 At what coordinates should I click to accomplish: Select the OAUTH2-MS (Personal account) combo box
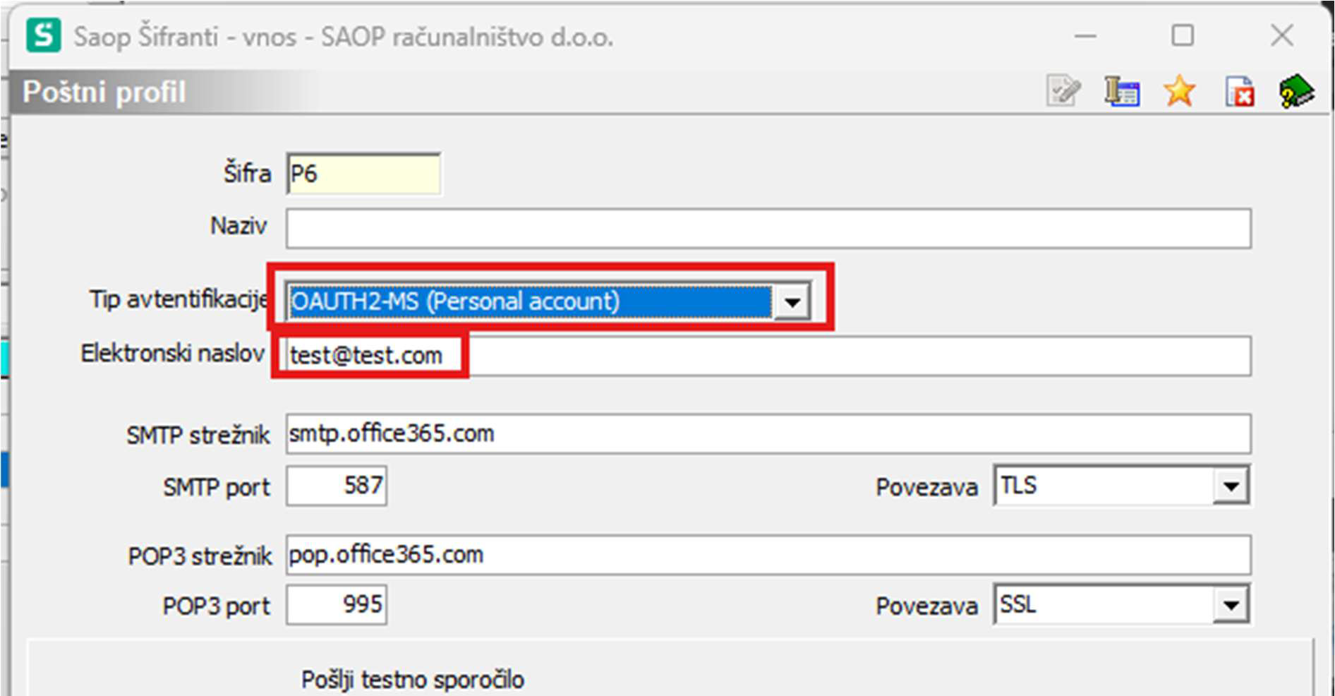(x=549, y=301)
